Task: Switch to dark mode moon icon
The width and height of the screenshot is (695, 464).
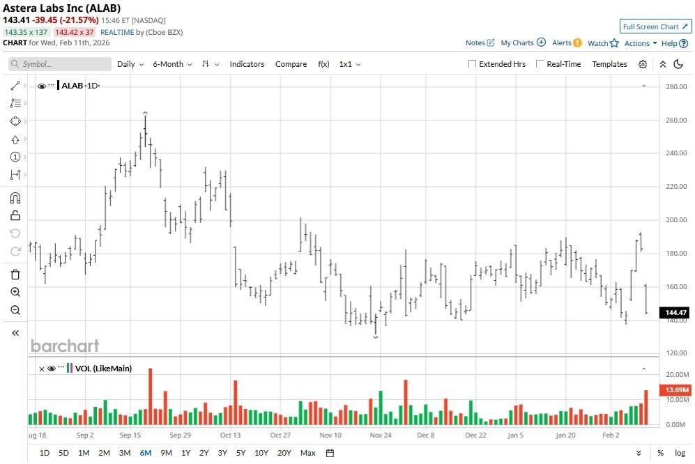Action: point(678,64)
